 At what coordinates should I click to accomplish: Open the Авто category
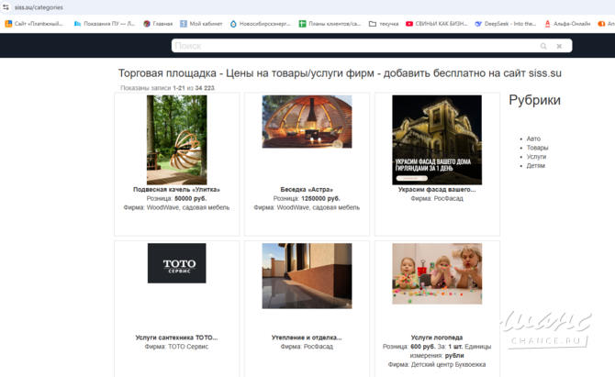click(533, 139)
